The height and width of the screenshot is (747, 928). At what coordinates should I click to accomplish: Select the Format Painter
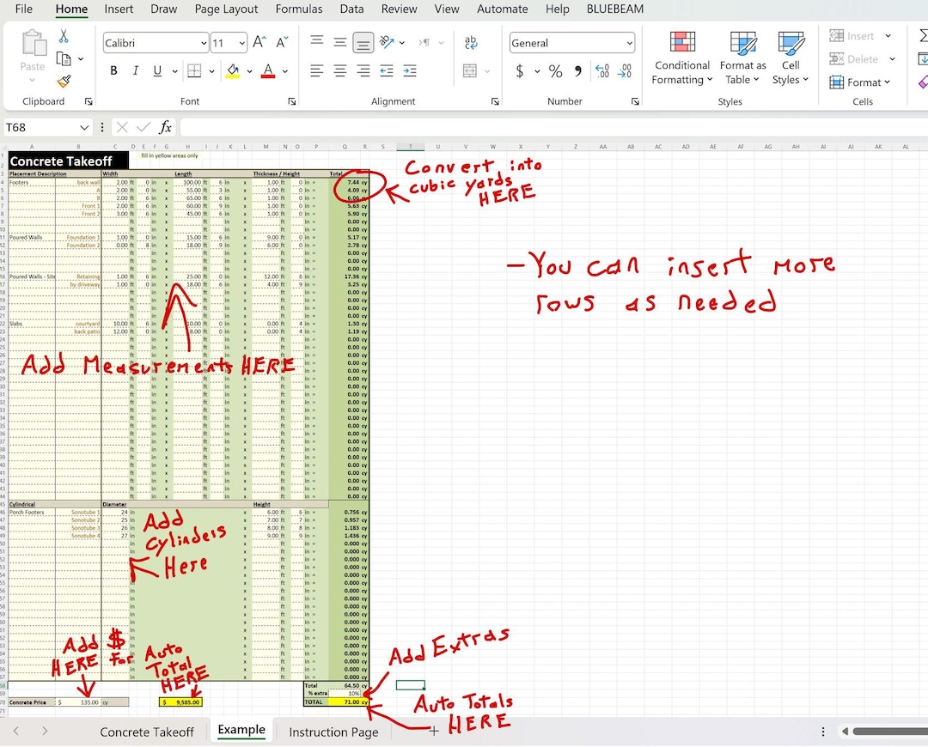(x=63, y=82)
